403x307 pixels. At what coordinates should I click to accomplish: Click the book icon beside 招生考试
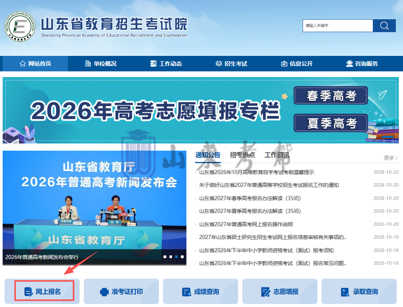(219, 63)
